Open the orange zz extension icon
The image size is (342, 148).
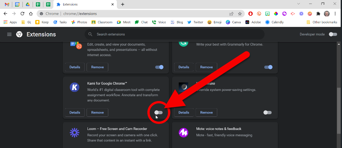310,14
